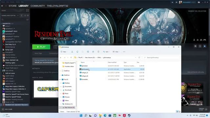Screen dimensions: 210x118
Task: Toggle the favorite star icon for the game
Action: [204, 46]
